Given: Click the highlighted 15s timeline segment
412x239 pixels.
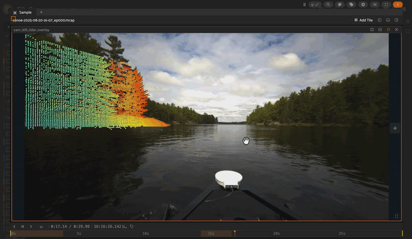Looking at the screenshot, I should tap(216, 234).
